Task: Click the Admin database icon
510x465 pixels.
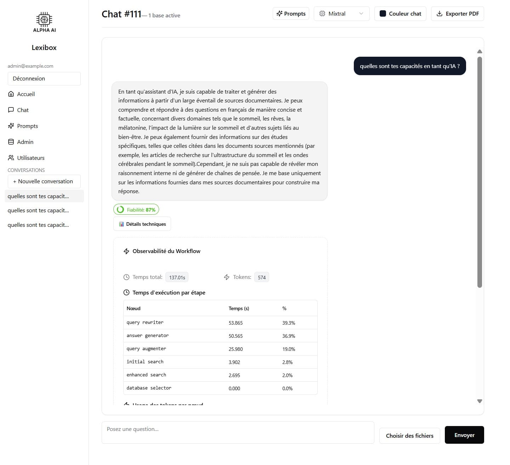Action: pyautogui.click(x=11, y=142)
